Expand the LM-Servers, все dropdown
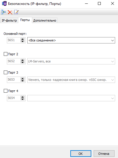 coord(71,61)
